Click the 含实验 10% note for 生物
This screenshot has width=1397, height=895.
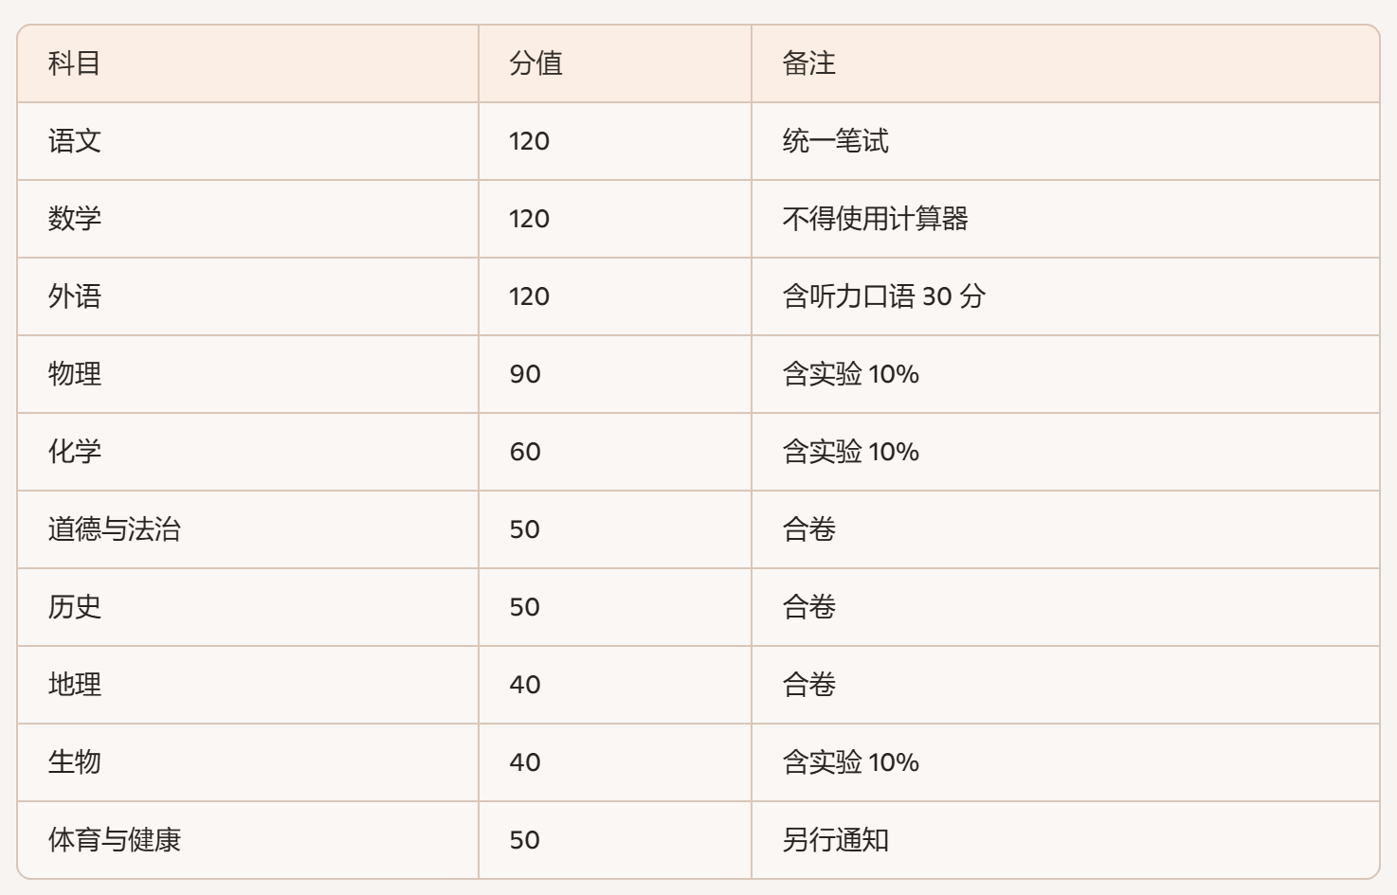point(850,762)
